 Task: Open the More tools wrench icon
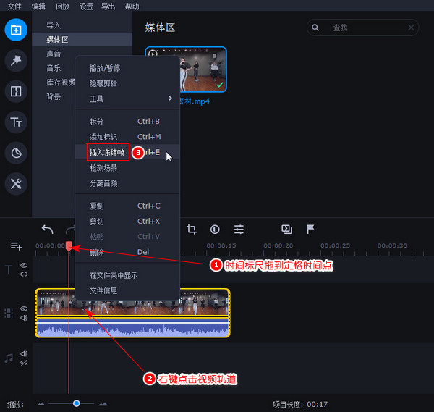point(16,184)
